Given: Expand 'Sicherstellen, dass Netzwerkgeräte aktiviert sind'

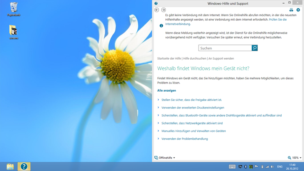Looking at the screenshot, I should coord(192,123).
